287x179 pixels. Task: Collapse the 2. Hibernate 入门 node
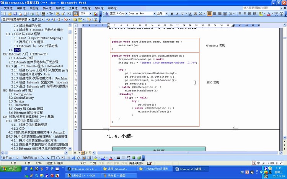click(x=4, y=54)
